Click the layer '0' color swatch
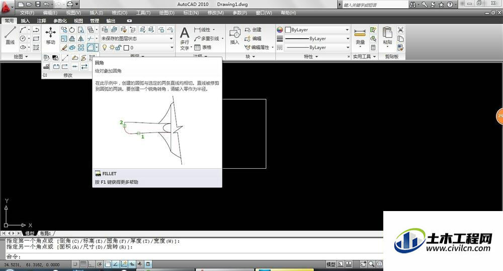Image resolution: width=503 pixels, height=271 pixels. coord(126,47)
